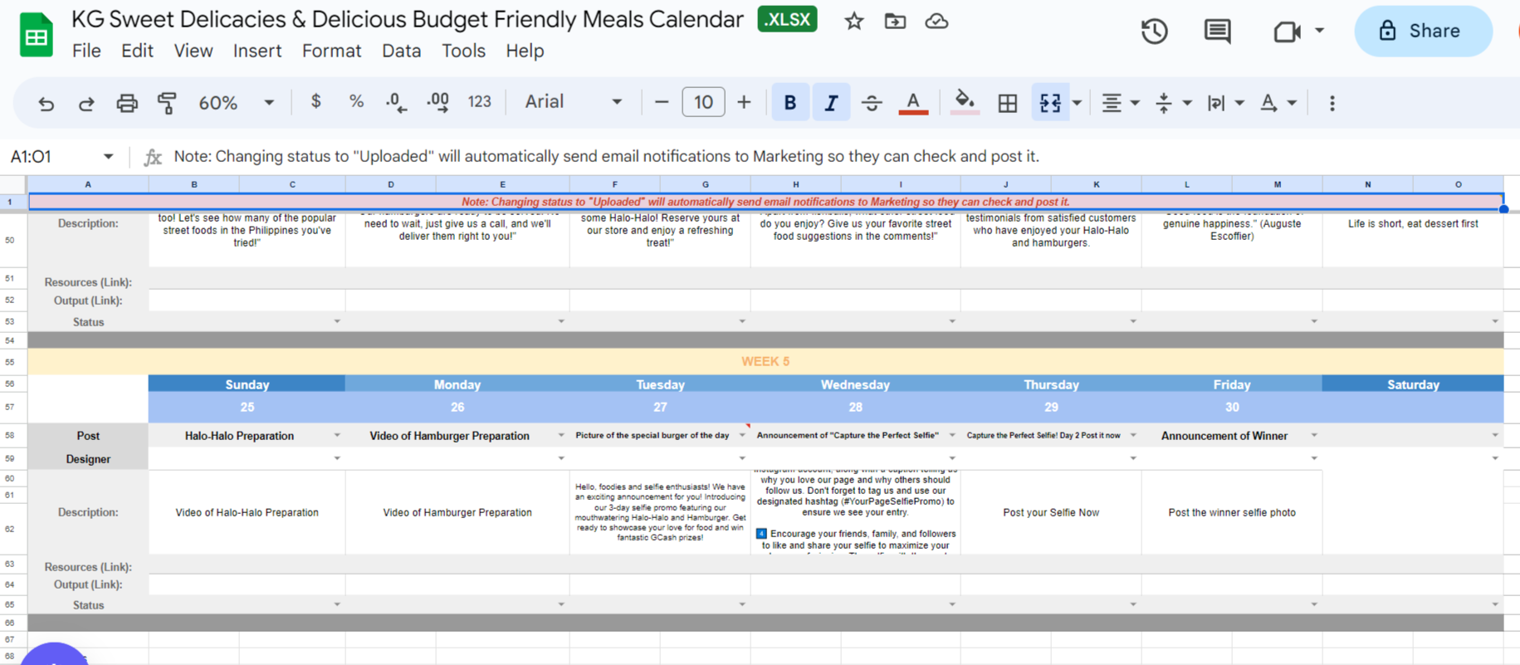Expand the Name box dropdown arrow
The height and width of the screenshot is (665, 1520).
click(x=108, y=157)
